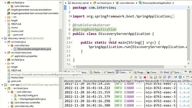
Task: Terminate the running app with red square
Action: 145,77
